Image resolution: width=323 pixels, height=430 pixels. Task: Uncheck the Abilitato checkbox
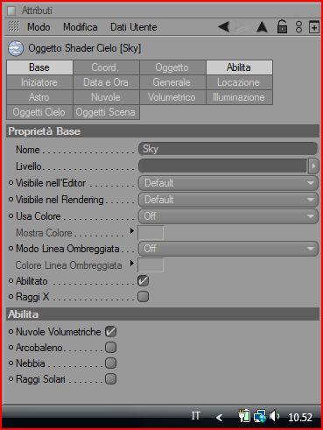click(x=143, y=280)
